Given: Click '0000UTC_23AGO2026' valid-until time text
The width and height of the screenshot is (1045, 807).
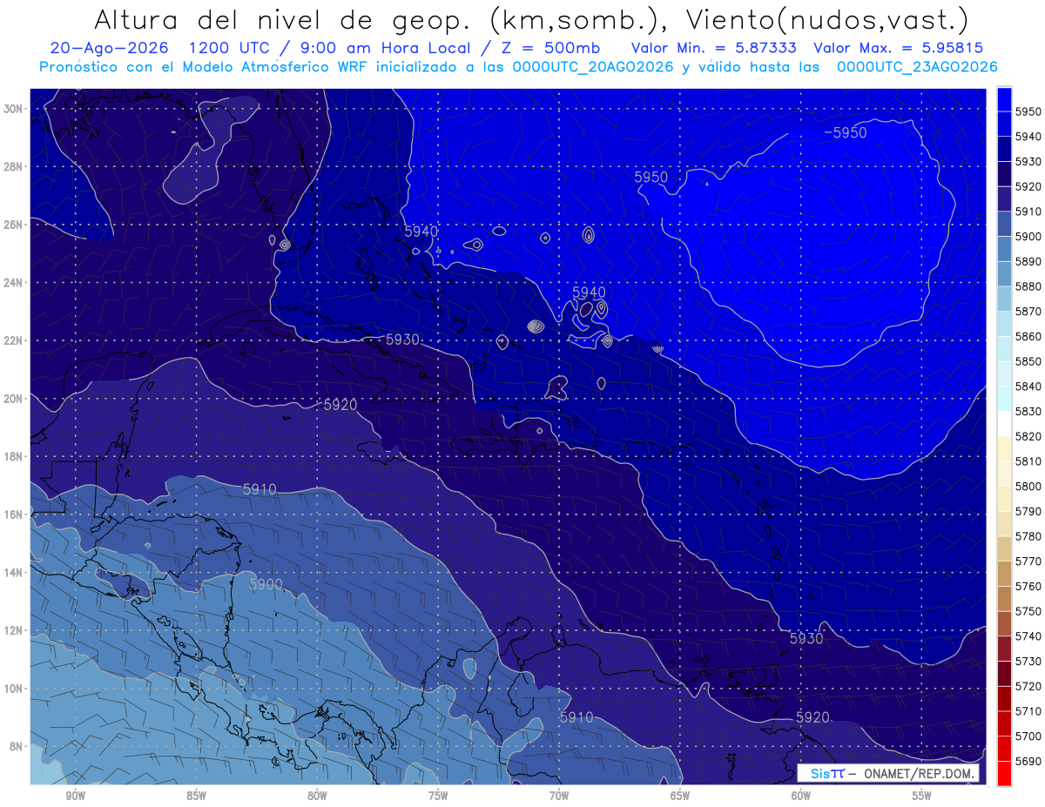Looking at the screenshot, I should click(x=917, y=67).
